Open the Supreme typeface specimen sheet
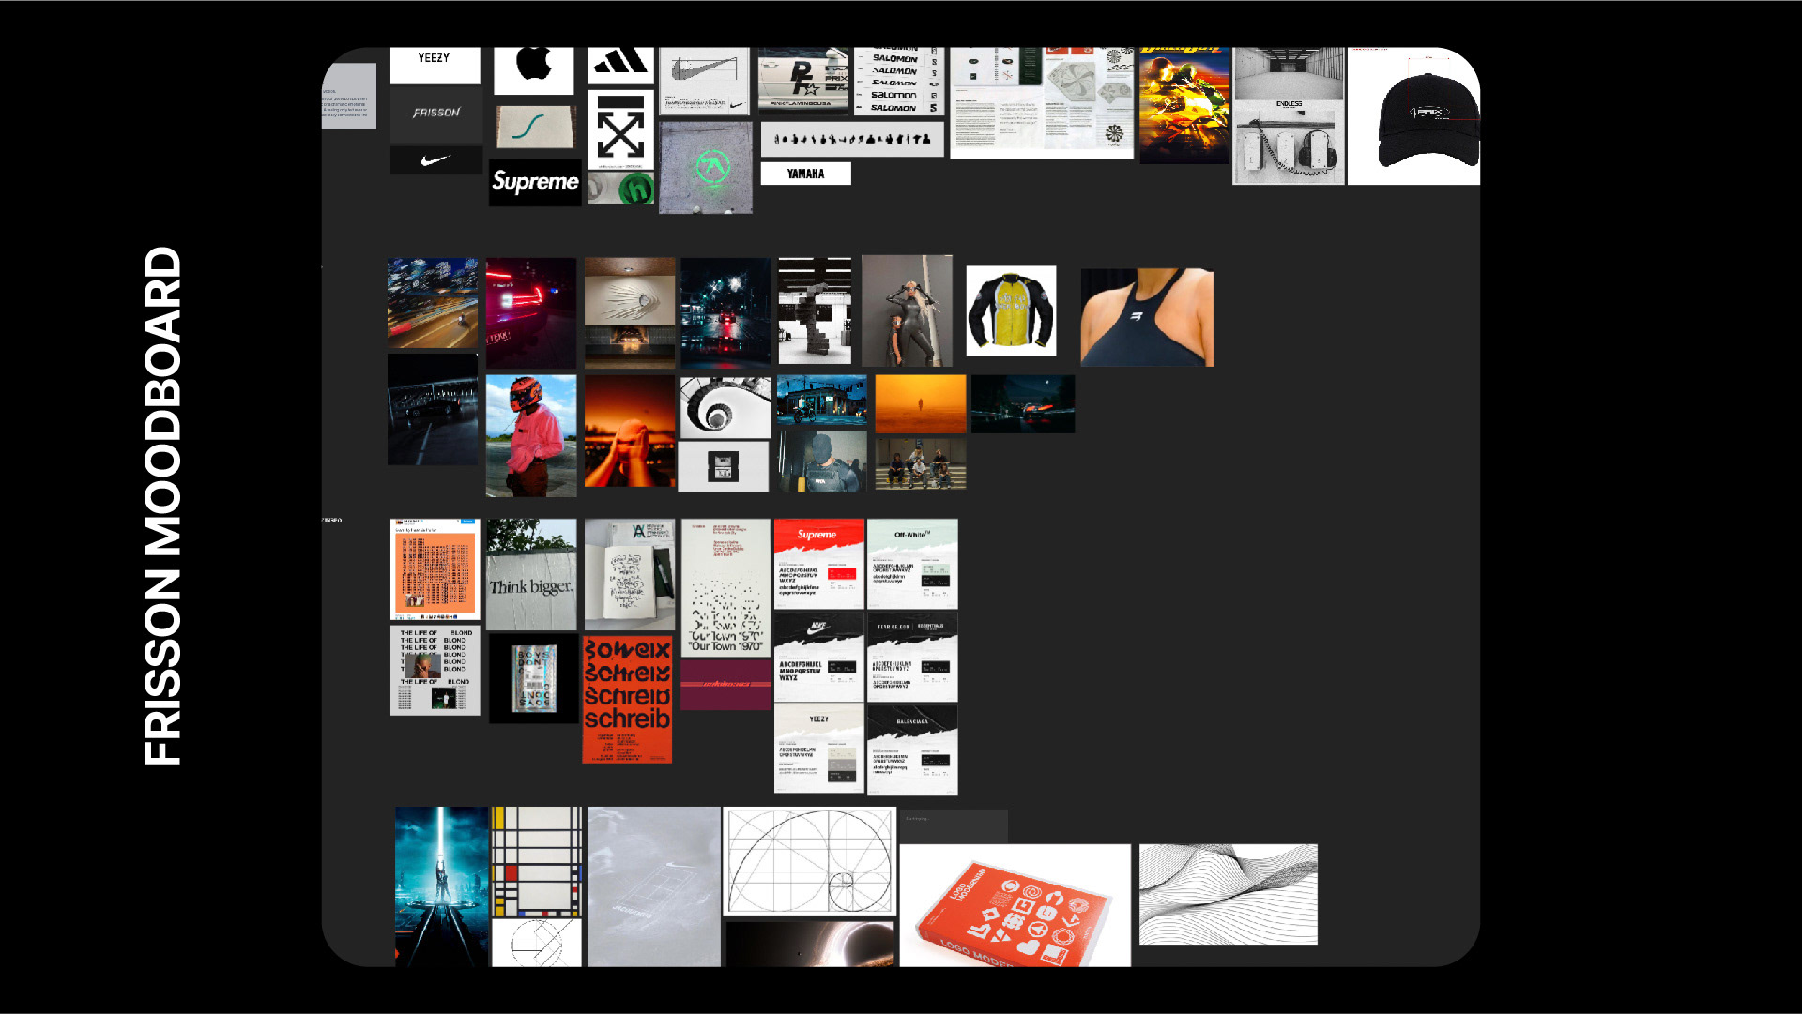Viewport: 1802px width, 1014px height. click(x=819, y=564)
